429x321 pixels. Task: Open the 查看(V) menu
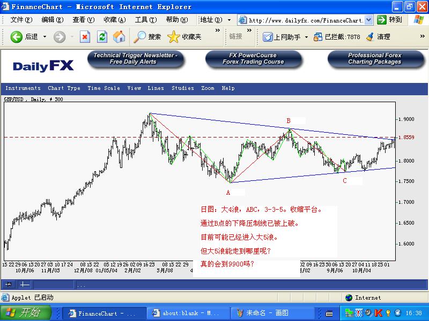tap(84, 20)
